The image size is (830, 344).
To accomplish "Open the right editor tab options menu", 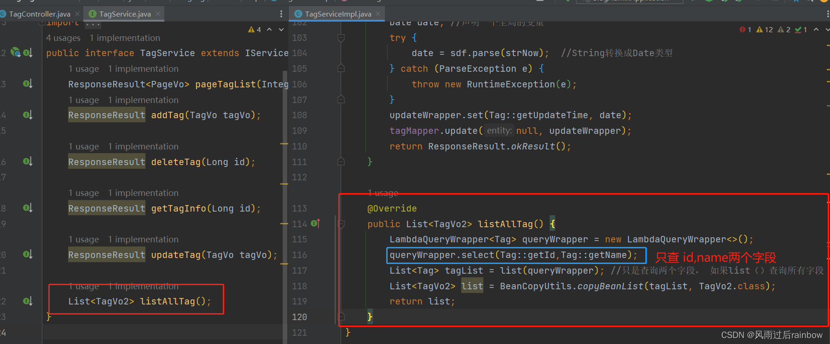I will click(828, 14).
